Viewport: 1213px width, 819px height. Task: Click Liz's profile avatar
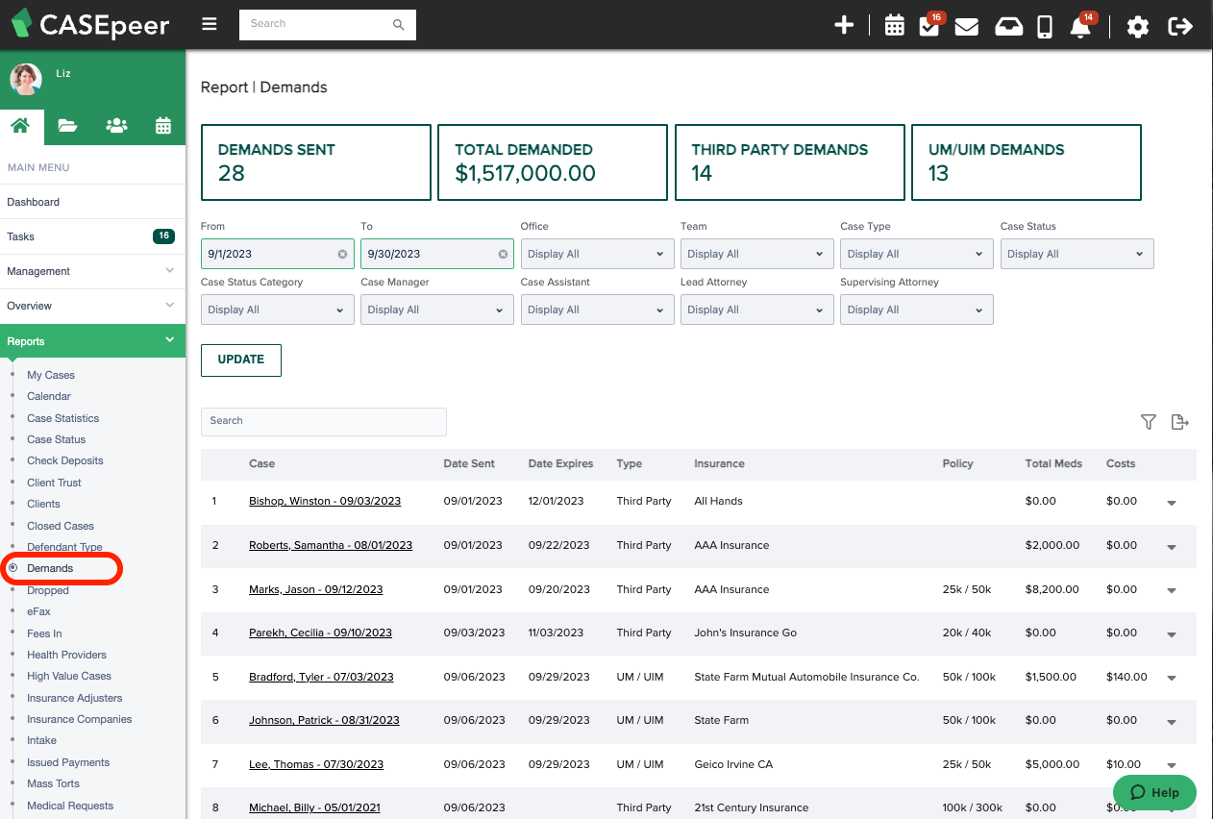[x=26, y=79]
